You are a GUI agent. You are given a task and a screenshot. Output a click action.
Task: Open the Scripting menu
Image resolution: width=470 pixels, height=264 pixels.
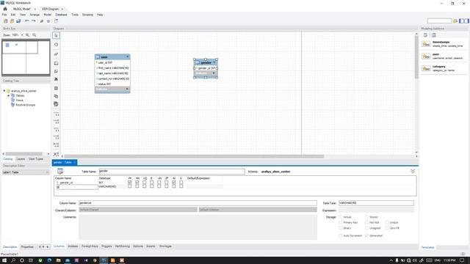click(x=87, y=15)
